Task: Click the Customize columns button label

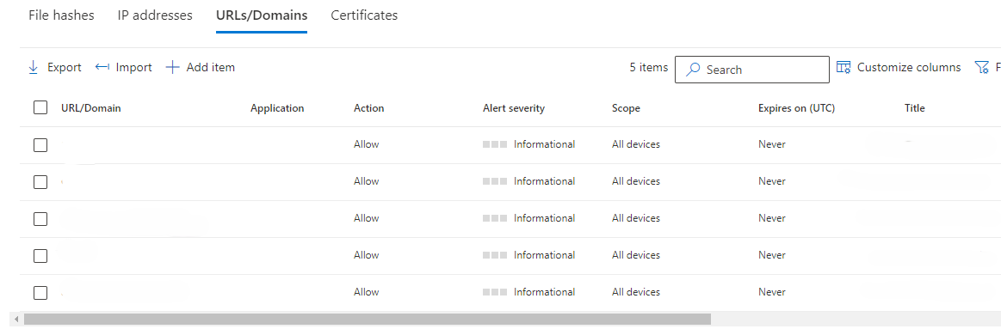Action: coord(909,67)
